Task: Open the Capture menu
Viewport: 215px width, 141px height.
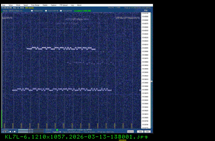Action: pyautogui.click(x=53, y=5)
